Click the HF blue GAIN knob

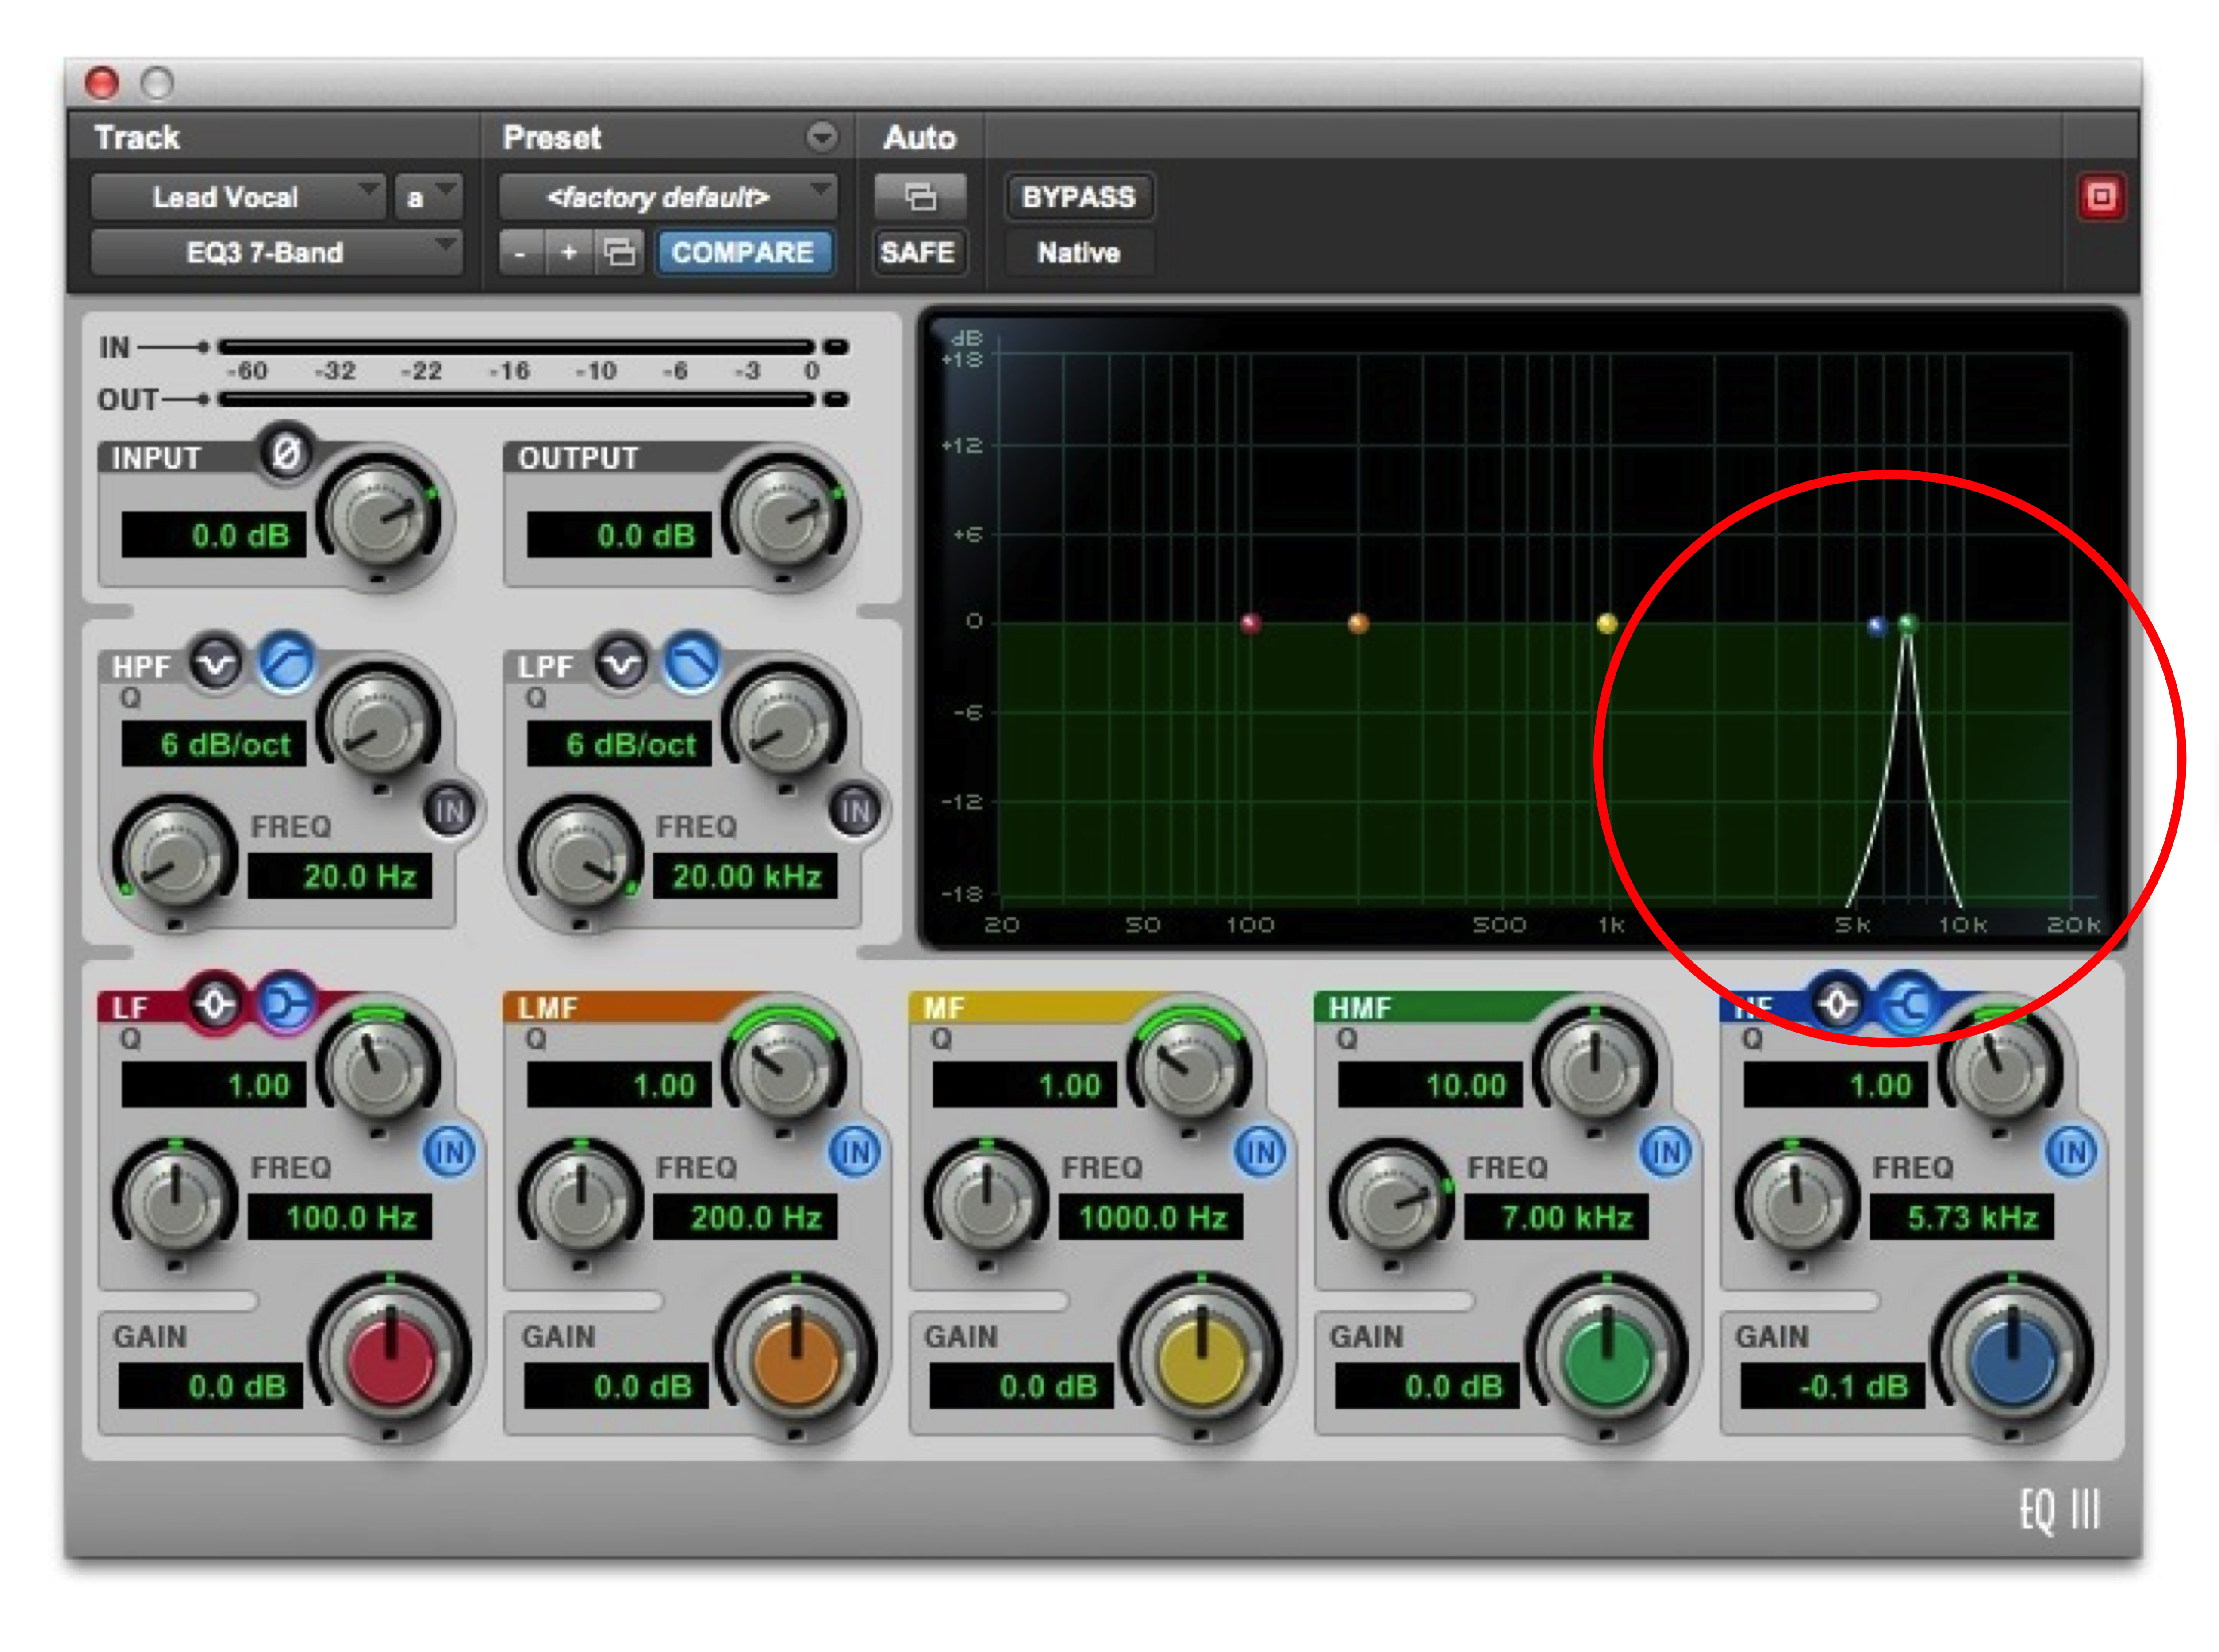(2012, 1357)
